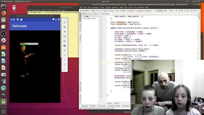Open Szerkesztés menu in terminal window
204x115 pixels.
(x=36, y=10)
